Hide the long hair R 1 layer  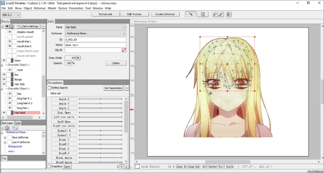click(x=9, y=99)
